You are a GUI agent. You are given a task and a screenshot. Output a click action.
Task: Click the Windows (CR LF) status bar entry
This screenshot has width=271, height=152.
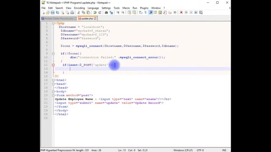tap(183, 150)
